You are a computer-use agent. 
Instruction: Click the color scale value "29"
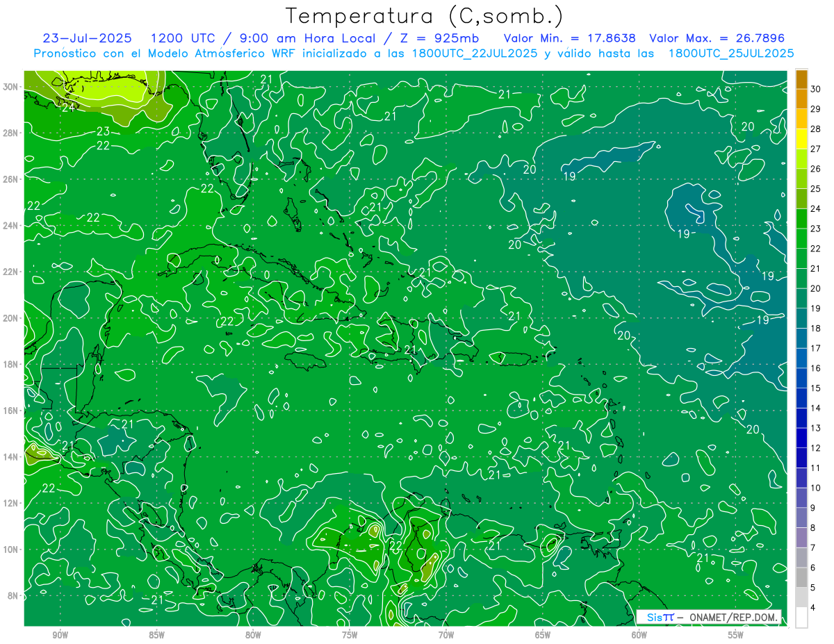815,109
